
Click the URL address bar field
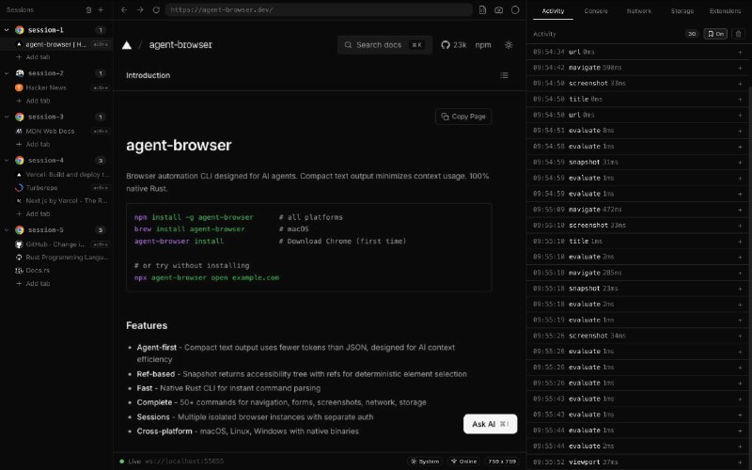[x=319, y=9]
